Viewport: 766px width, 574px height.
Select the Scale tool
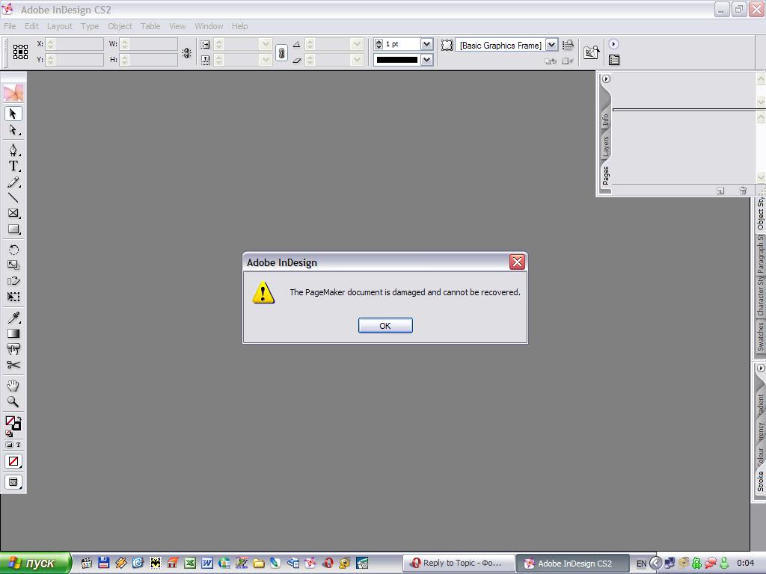[13, 265]
